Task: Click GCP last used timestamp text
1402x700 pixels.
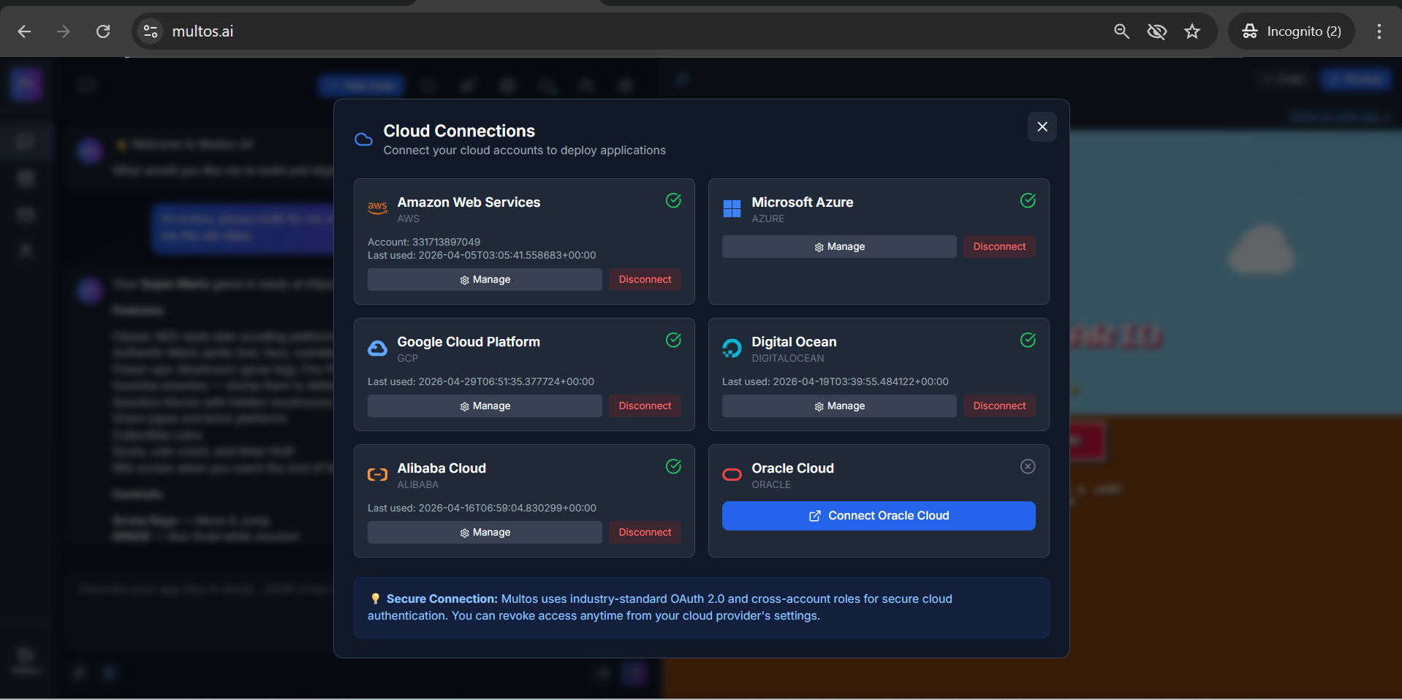Action: [x=481, y=381]
